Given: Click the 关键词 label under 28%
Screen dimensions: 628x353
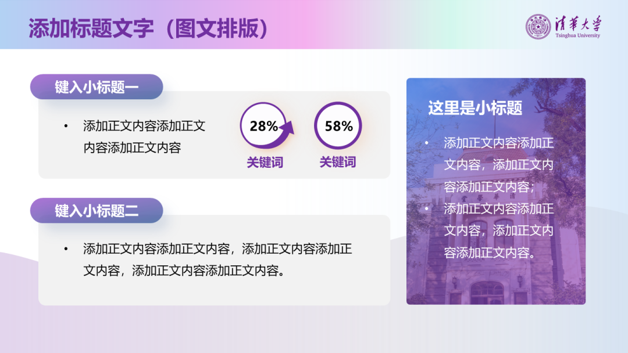Looking at the screenshot, I should [x=265, y=163].
